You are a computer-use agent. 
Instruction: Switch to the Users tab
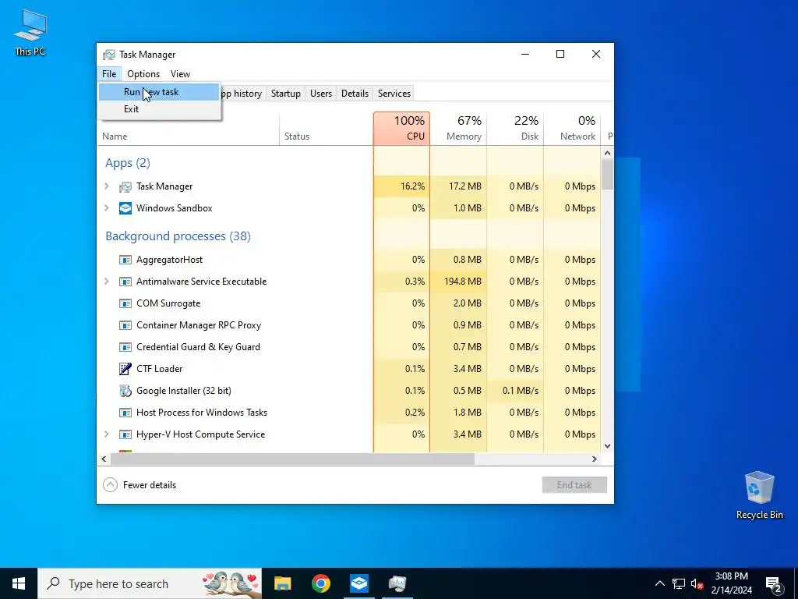tap(320, 94)
